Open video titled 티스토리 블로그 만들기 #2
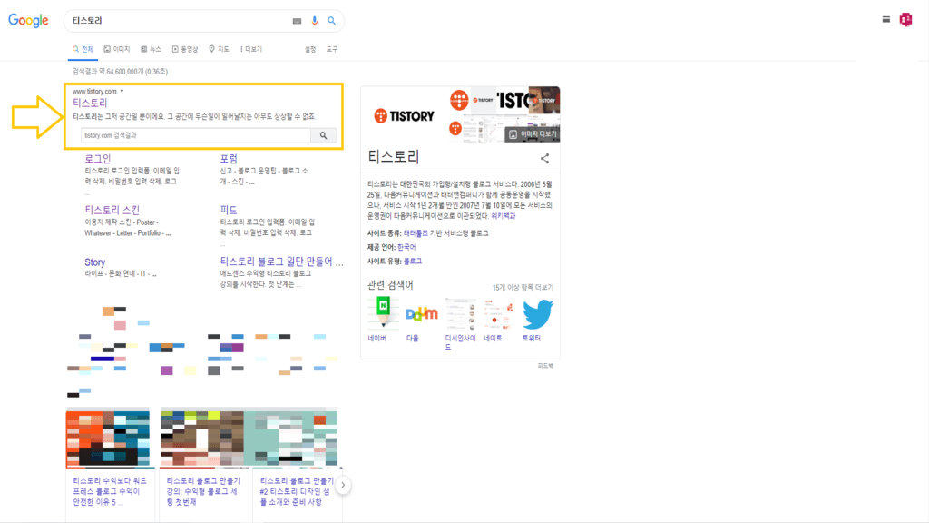The width and height of the screenshot is (929, 523). pos(297,491)
